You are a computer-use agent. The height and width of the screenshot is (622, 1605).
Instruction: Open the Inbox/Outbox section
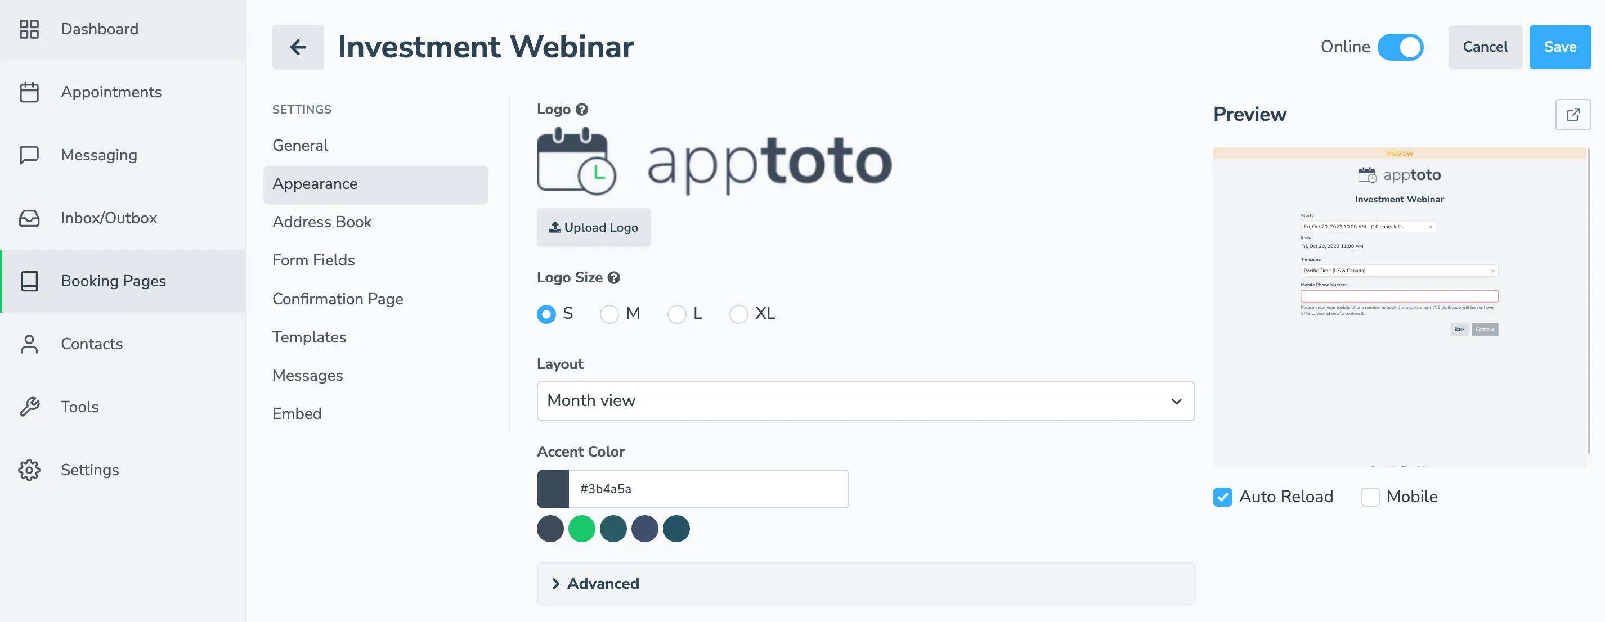pos(109,217)
